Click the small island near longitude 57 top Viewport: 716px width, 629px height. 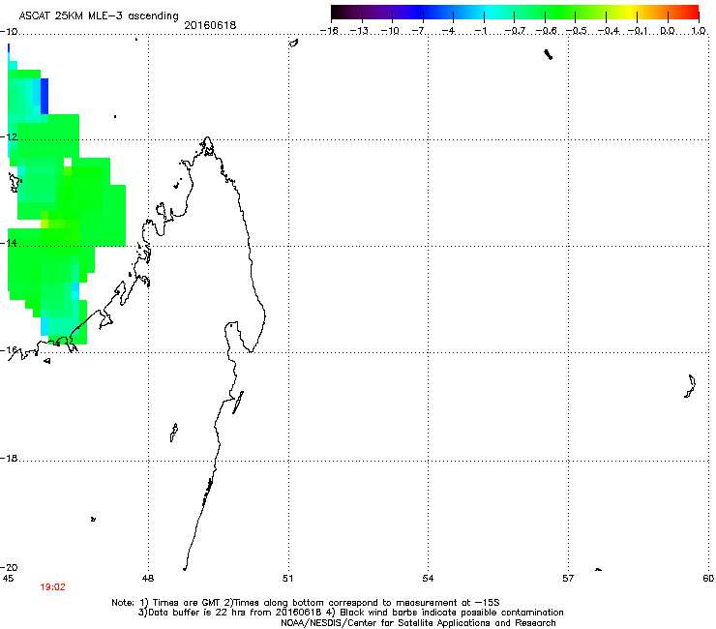click(549, 55)
